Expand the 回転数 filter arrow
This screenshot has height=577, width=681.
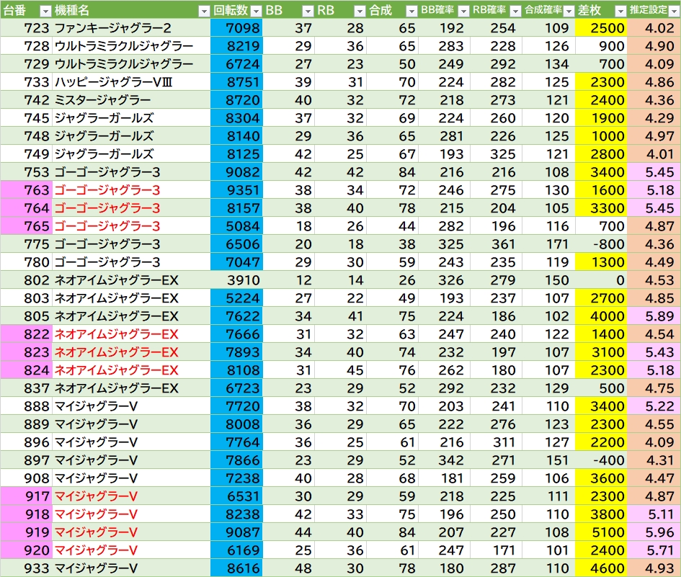tap(255, 11)
